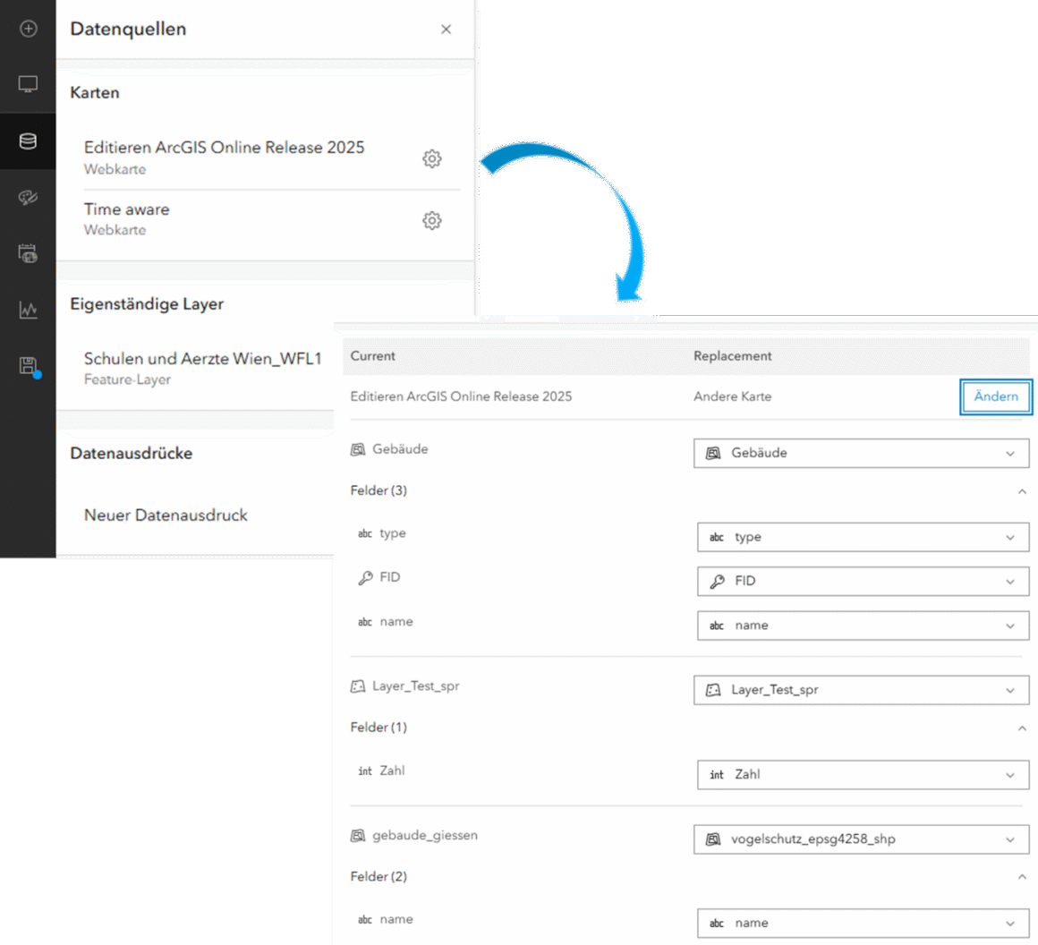Select the Data sources database icon

(28, 141)
